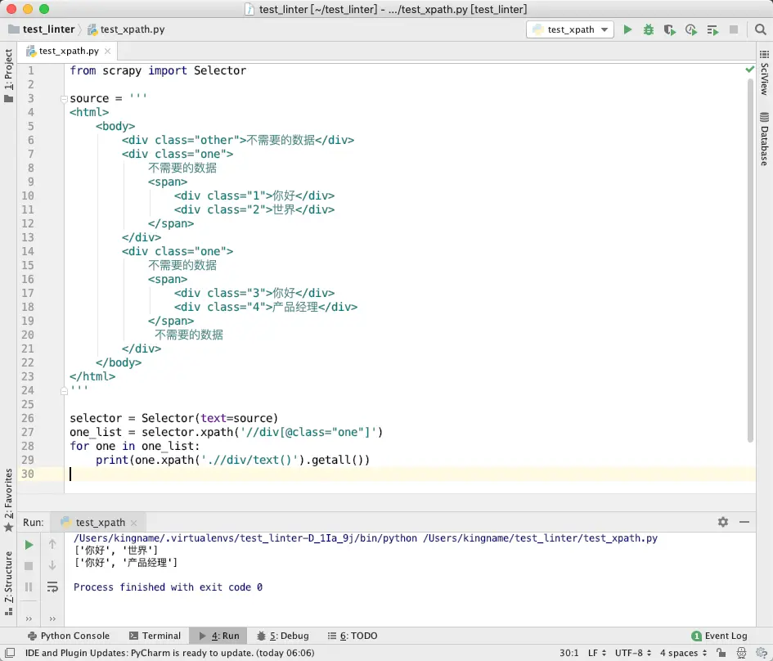Click 'Process finished with exit code 0' text

(x=169, y=587)
